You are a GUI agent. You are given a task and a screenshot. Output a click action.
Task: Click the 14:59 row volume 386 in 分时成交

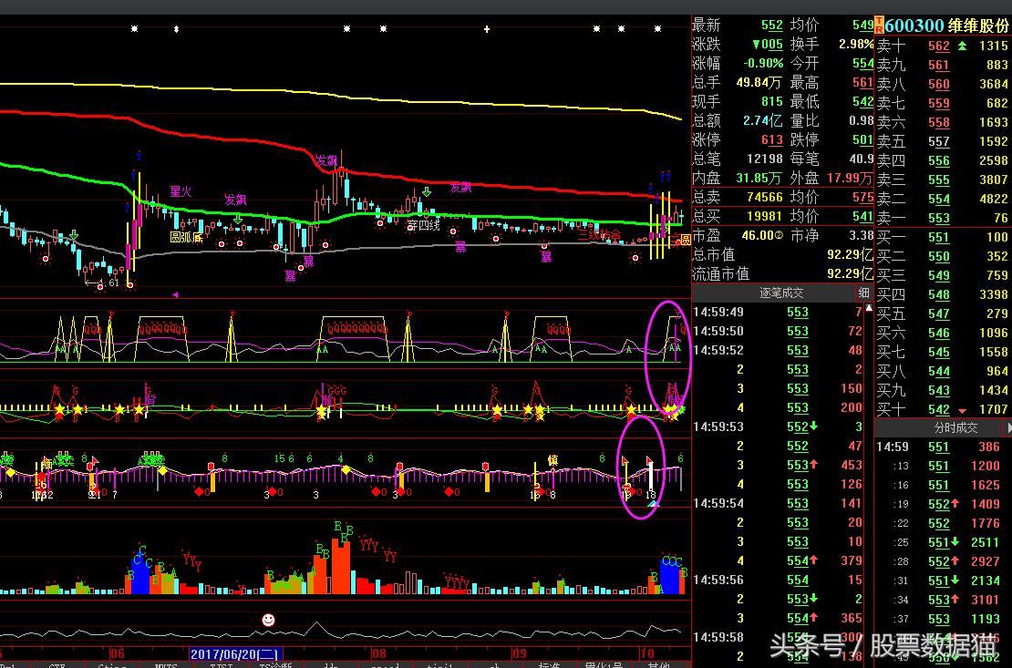pos(989,447)
